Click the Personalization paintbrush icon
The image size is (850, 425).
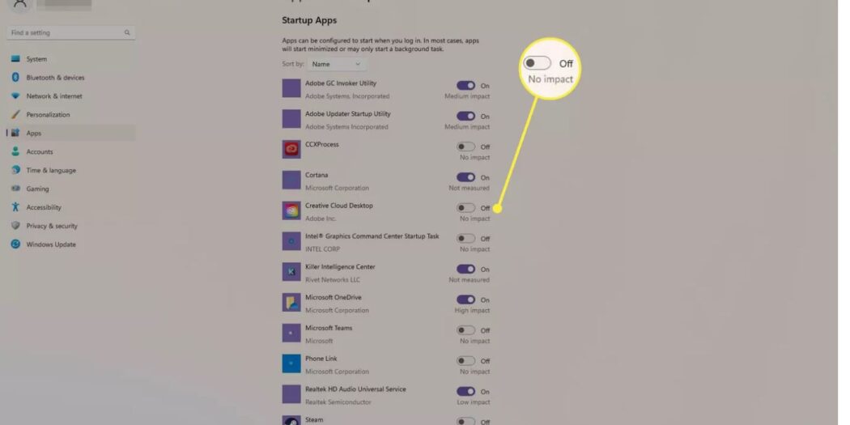click(x=15, y=114)
